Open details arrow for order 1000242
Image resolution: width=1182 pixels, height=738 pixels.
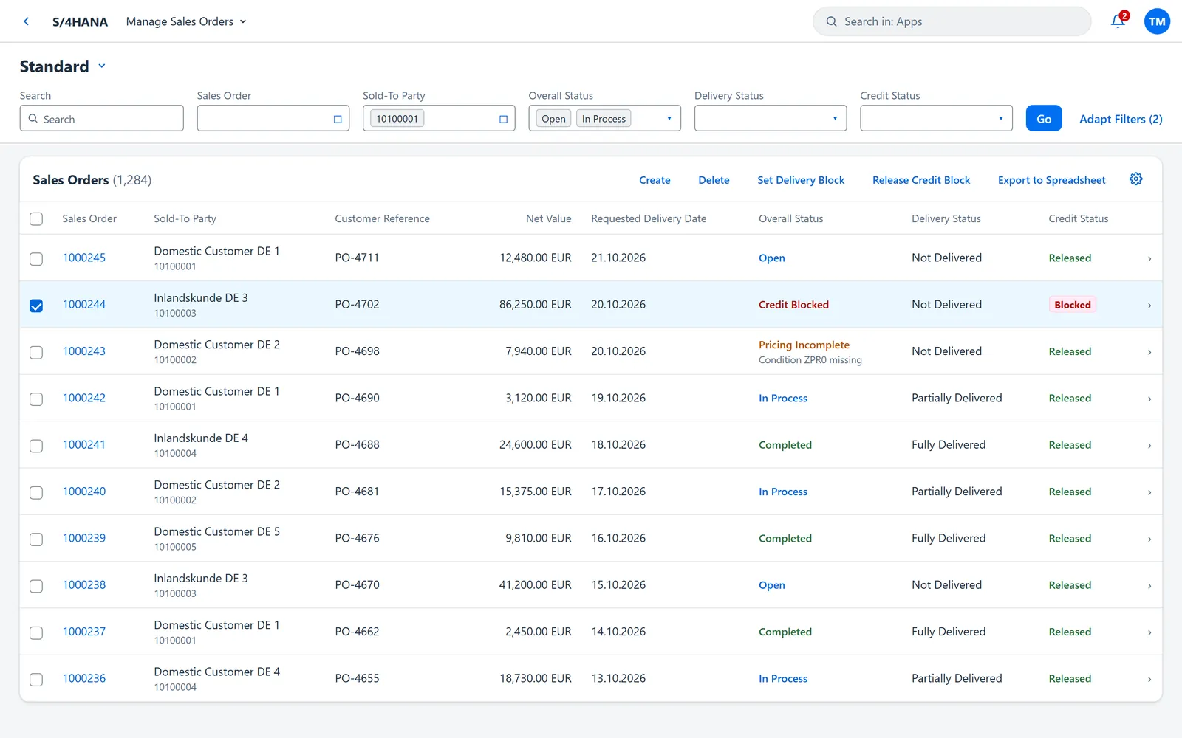[x=1149, y=399]
